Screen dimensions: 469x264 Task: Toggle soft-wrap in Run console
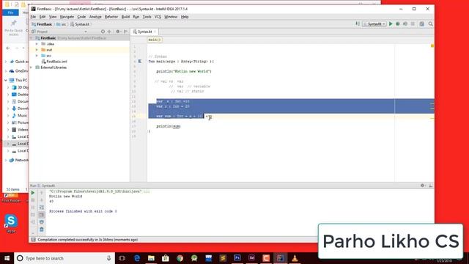pos(42,208)
